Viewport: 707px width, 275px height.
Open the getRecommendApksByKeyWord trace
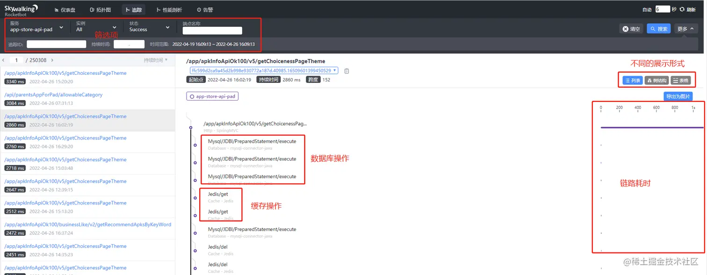click(x=87, y=229)
